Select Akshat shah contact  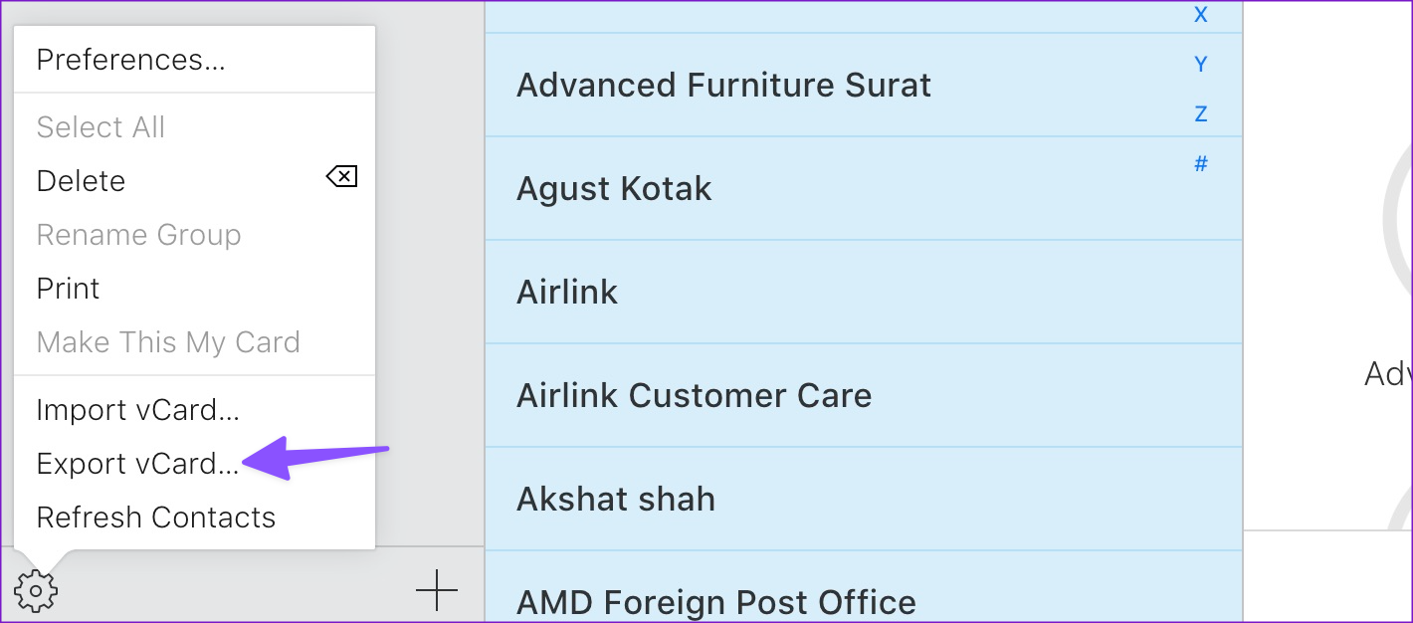[x=615, y=500]
